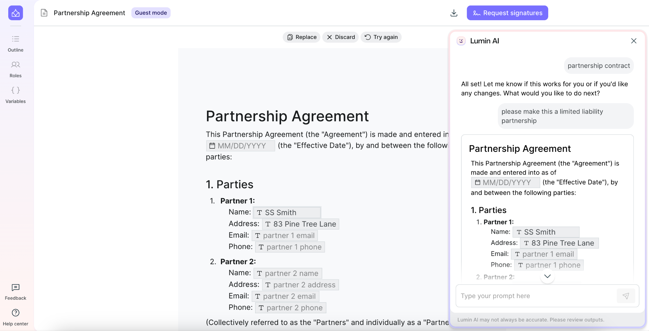Replace the document with the AI version
649x331 pixels.
tap(301, 37)
